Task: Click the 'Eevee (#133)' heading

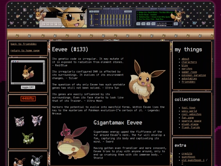Action: click(70, 50)
